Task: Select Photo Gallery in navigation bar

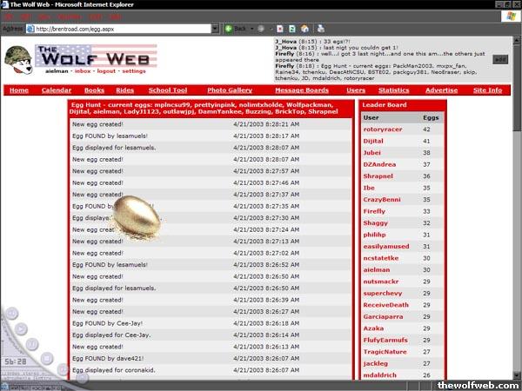Action: [230, 90]
